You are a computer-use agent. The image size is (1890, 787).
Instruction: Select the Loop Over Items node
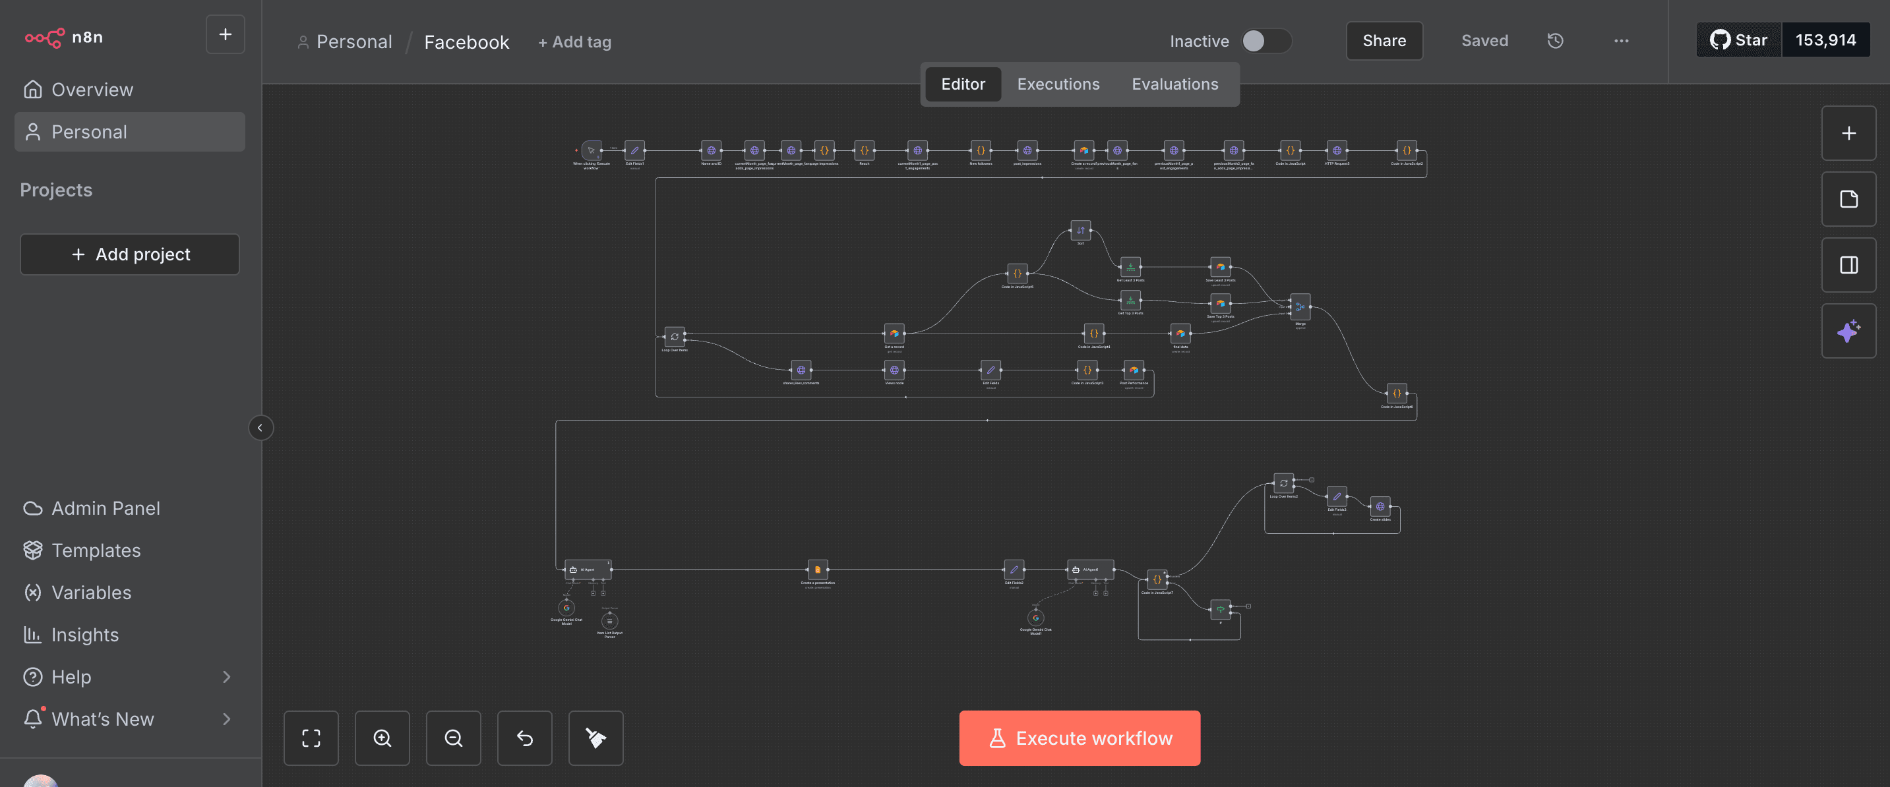(x=674, y=337)
